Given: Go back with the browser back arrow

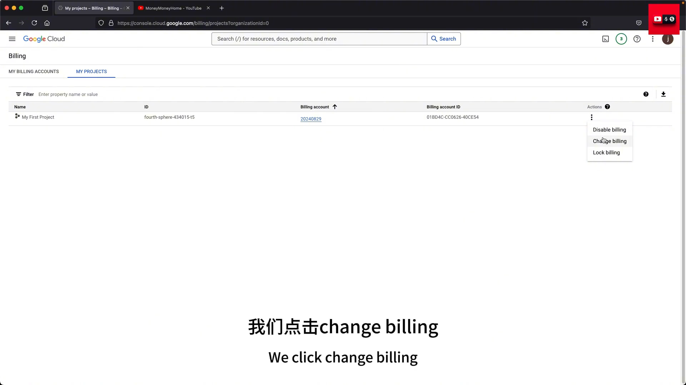Looking at the screenshot, I should click(9, 23).
